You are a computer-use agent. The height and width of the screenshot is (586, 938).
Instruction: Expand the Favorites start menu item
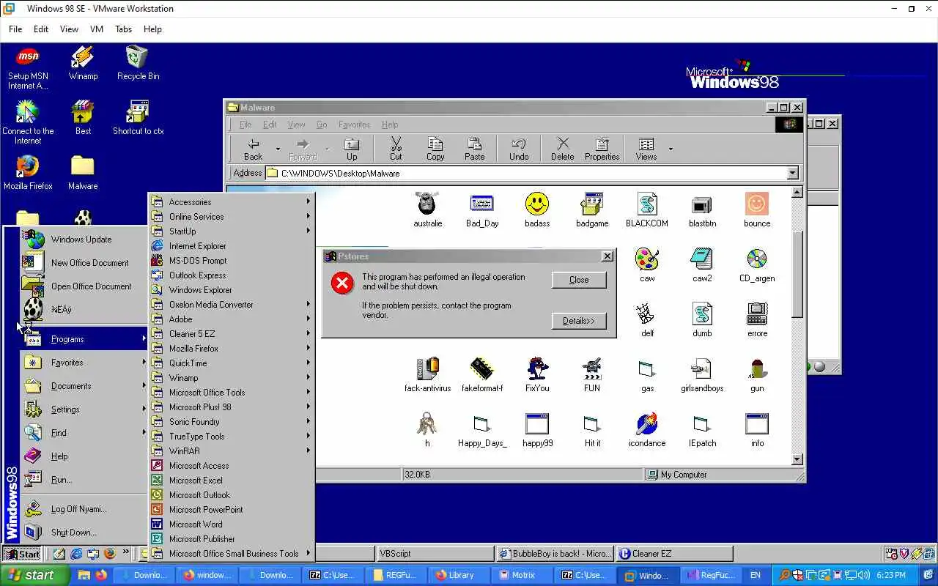[x=84, y=363]
